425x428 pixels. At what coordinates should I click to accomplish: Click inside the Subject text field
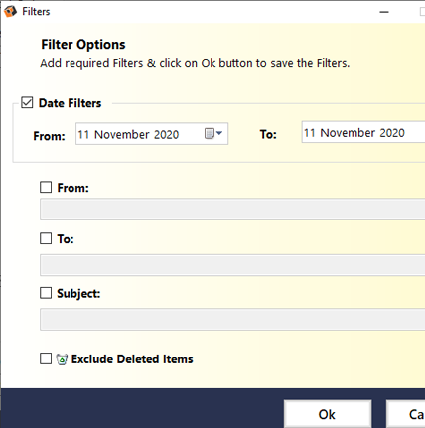pyautogui.click(x=232, y=320)
